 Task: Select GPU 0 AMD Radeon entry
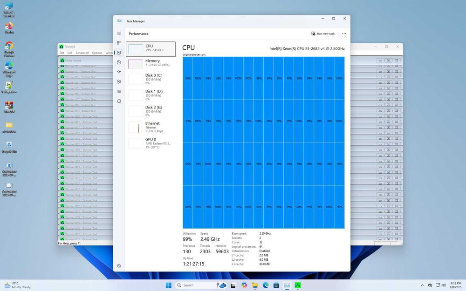tap(151, 143)
